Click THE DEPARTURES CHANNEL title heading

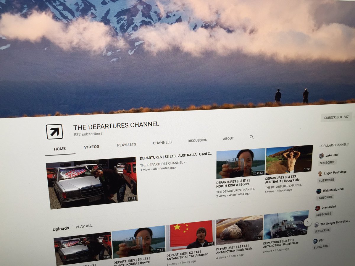point(116,126)
